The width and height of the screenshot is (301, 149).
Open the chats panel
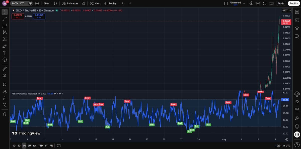pyautogui.click(x=297, y=37)
